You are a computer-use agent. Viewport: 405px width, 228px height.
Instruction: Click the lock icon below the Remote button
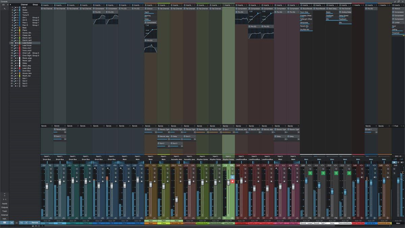(33, 226)
